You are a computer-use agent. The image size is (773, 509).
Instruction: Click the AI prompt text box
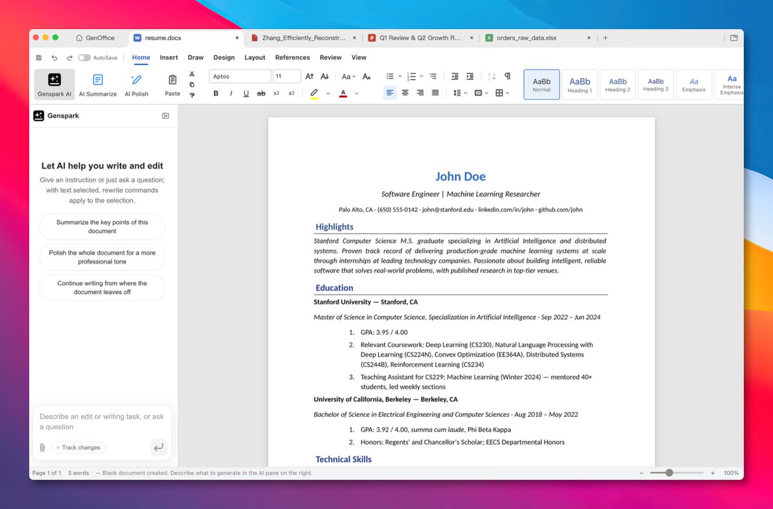click(x=102, y=421)
